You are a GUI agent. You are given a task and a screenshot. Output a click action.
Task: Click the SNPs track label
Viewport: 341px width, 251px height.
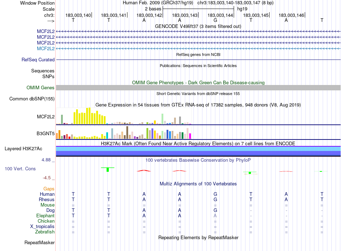click(48, 76)
